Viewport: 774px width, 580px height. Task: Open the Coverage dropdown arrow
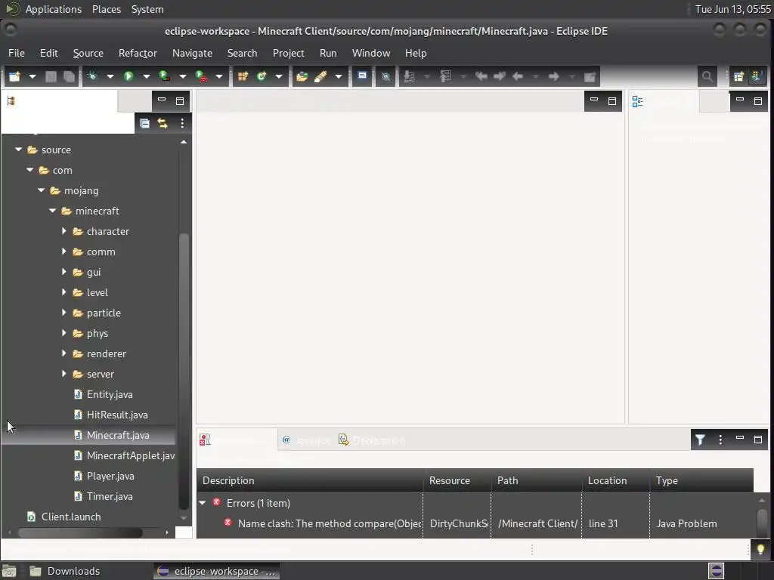click(x=183, y=76)
